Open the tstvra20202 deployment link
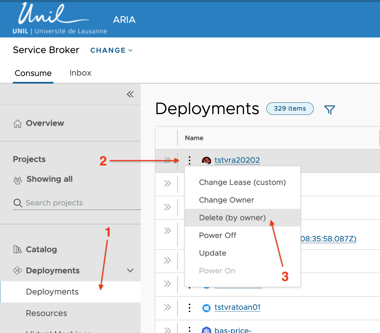 pos(237,160)
